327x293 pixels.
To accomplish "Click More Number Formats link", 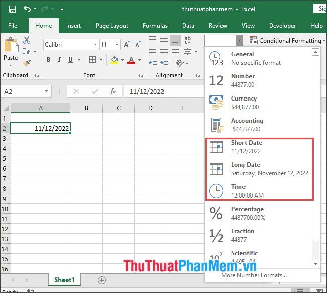I will 254,275.
